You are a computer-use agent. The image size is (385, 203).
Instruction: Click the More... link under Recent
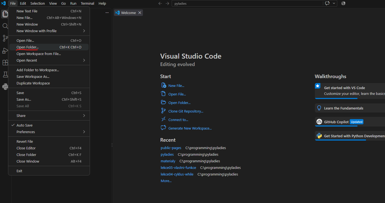click(x=166, y=181)
